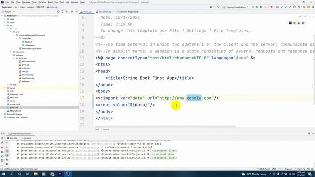The image size is (315, 177).
Task: Click the Up the stack trace arrow
Action: tap(7, 143)
